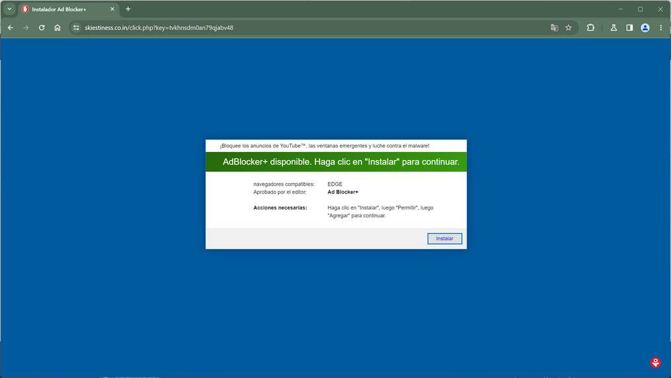Close the Instalador Ad Blocker+ tab
The width and height of the screenshot is (671, 378).
(112, 9)
